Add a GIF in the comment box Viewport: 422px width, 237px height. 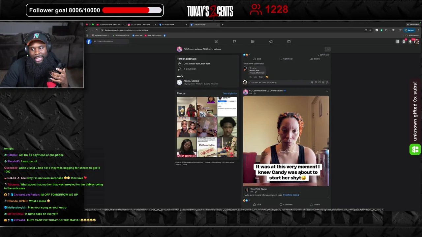tap(323, 82)
